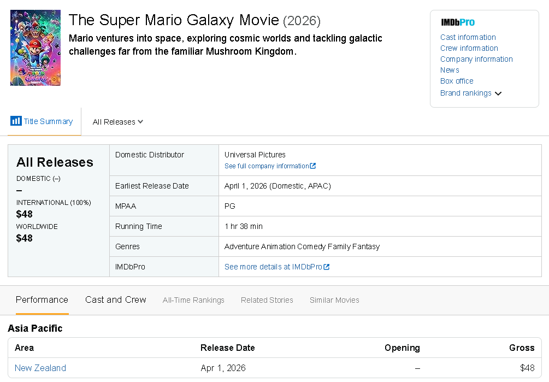
Task: Click external link icon after IMDbPro details
Action: click(x=326, y=267)
